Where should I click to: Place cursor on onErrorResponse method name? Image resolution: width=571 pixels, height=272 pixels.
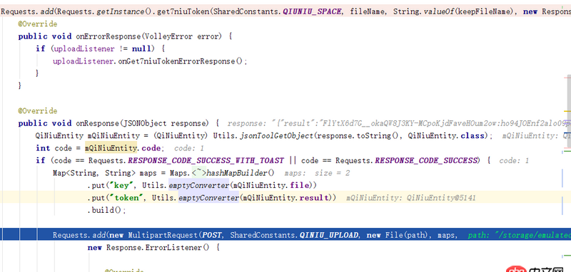[x=108, y=36]
